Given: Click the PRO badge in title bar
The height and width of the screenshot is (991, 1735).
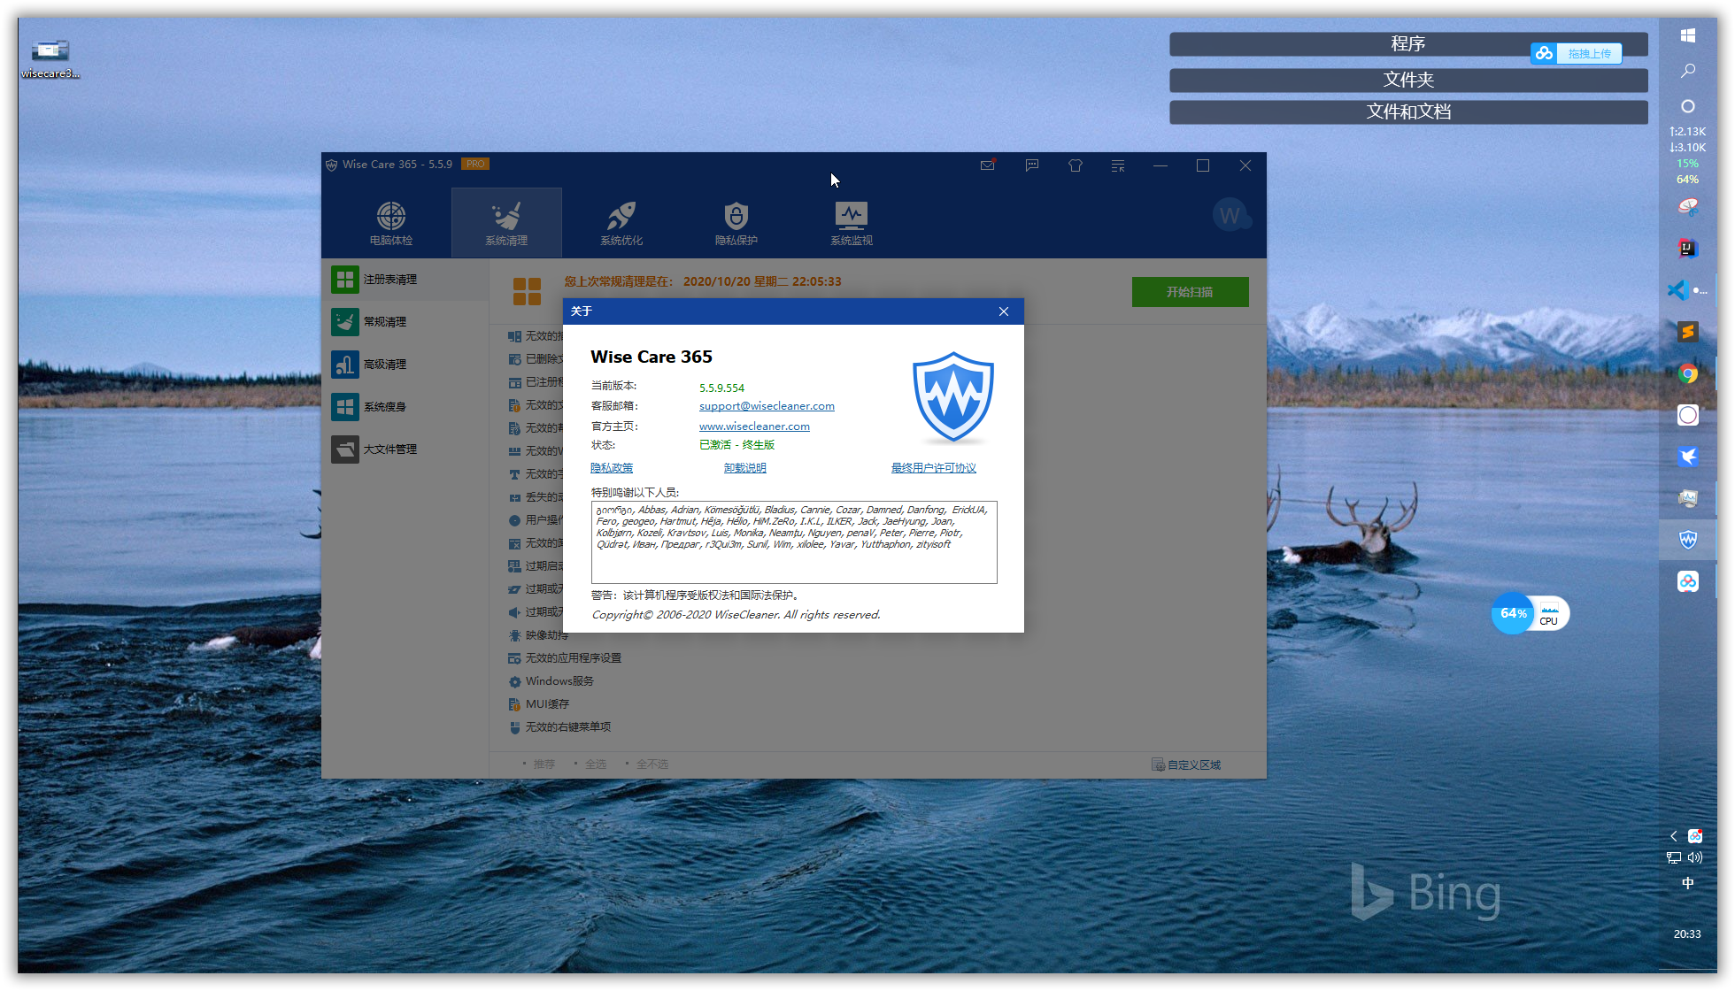Looking at the screenshot, I should coord(475,164).
